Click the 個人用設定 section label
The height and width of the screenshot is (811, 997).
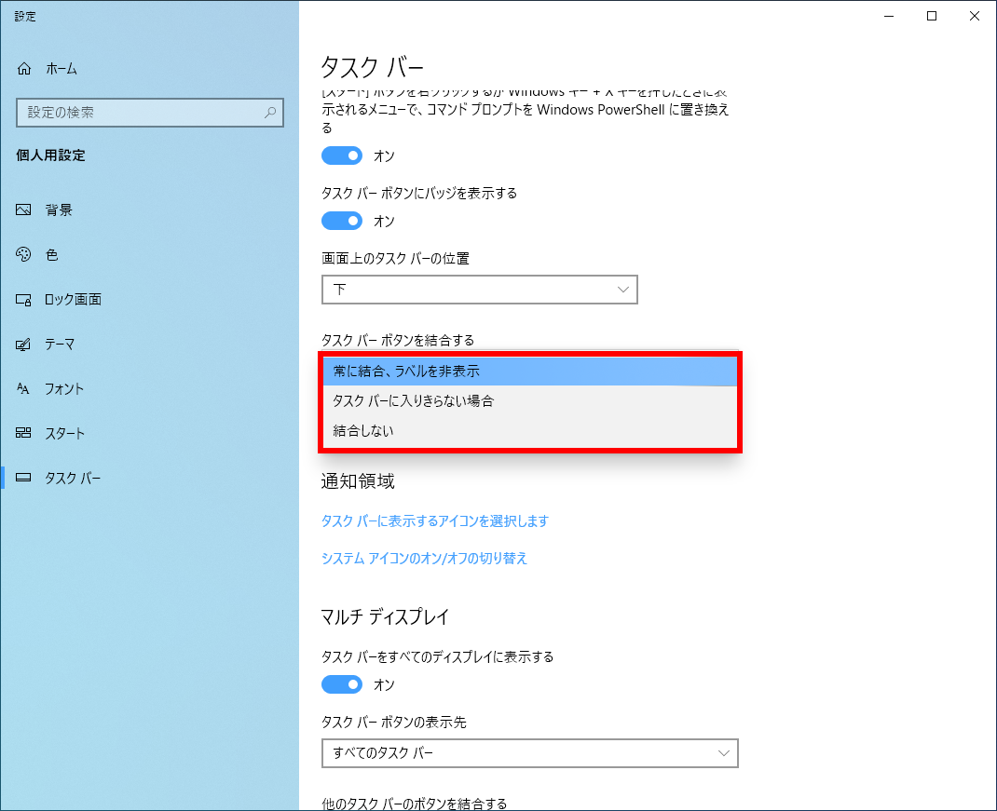tap(51, 155)
